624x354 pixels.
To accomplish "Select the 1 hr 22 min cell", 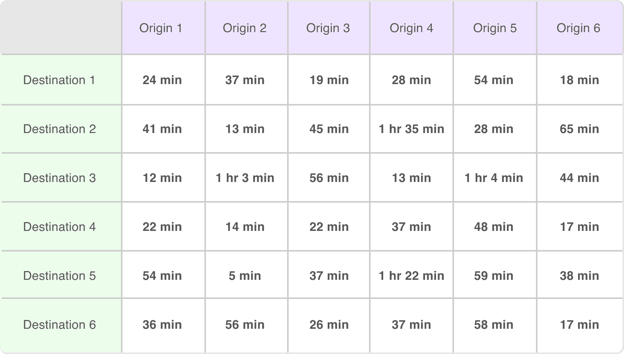I will click(412, 276).
